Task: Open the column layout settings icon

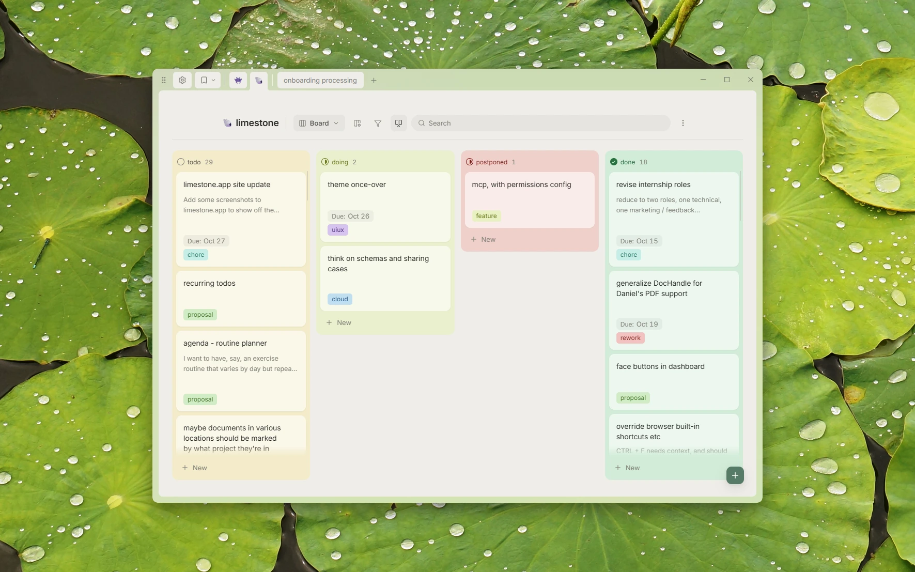Action: pyautogui.click(x=357, y=123)
